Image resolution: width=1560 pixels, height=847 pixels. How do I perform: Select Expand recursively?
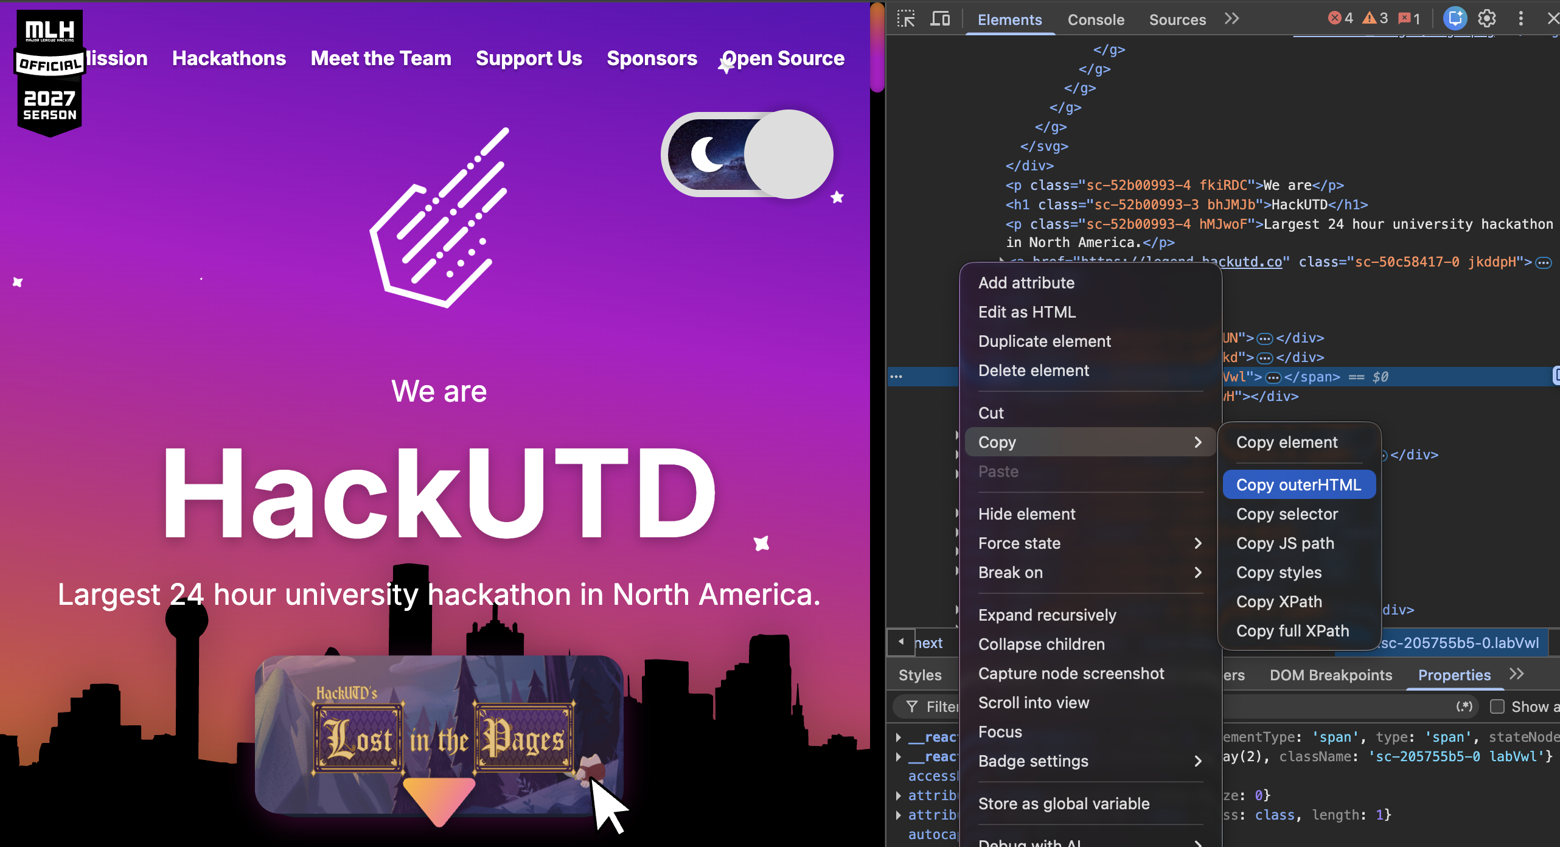(x=1090, y=615)
